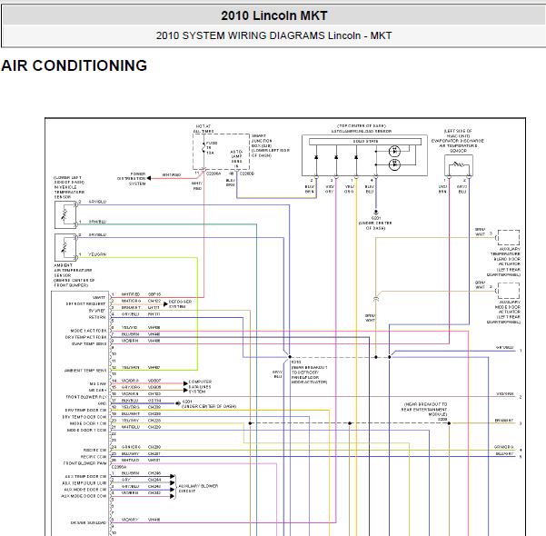Click the 'DRV TEMP DOOR CW' pin label

85,411
